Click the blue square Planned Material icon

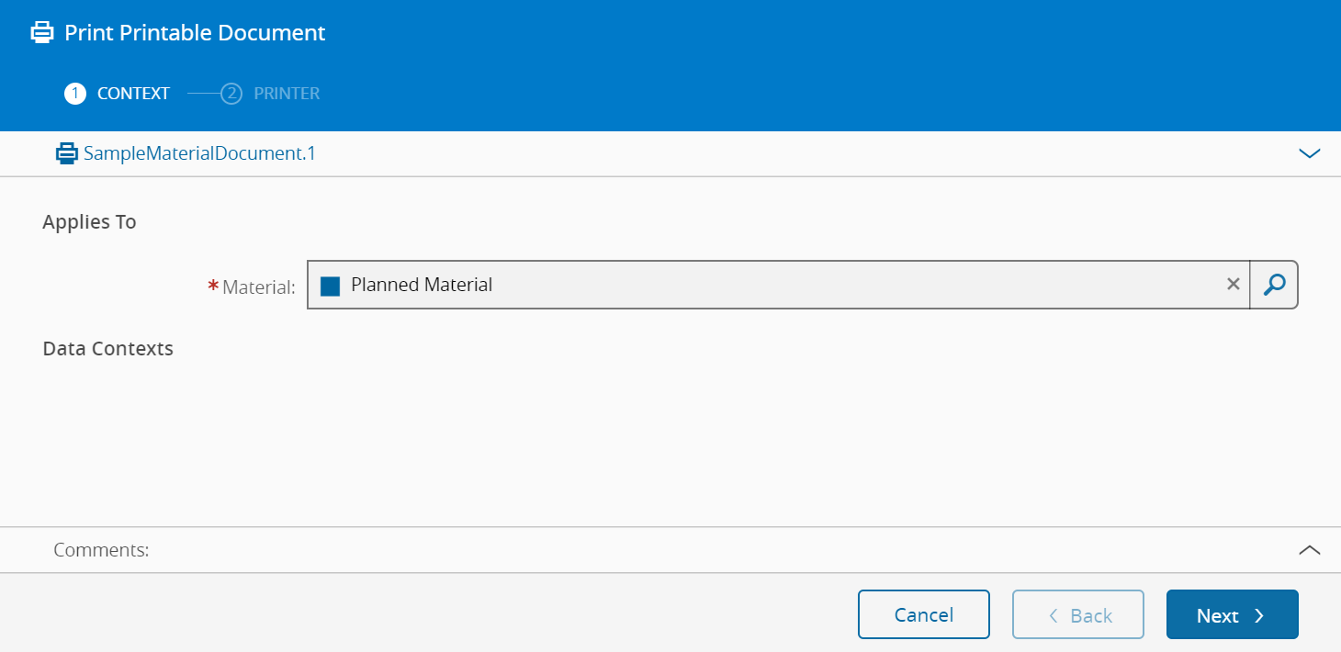click(x=331, y=286)
